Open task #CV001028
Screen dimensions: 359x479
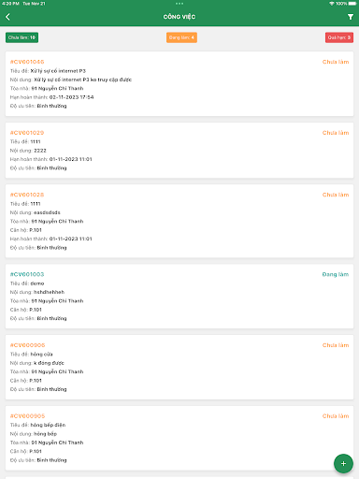179,221
